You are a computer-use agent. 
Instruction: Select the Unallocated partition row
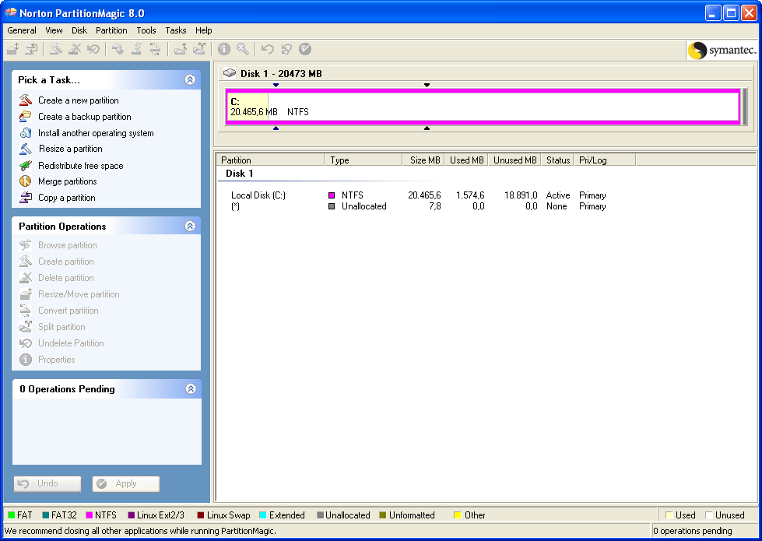click(363, 206)
